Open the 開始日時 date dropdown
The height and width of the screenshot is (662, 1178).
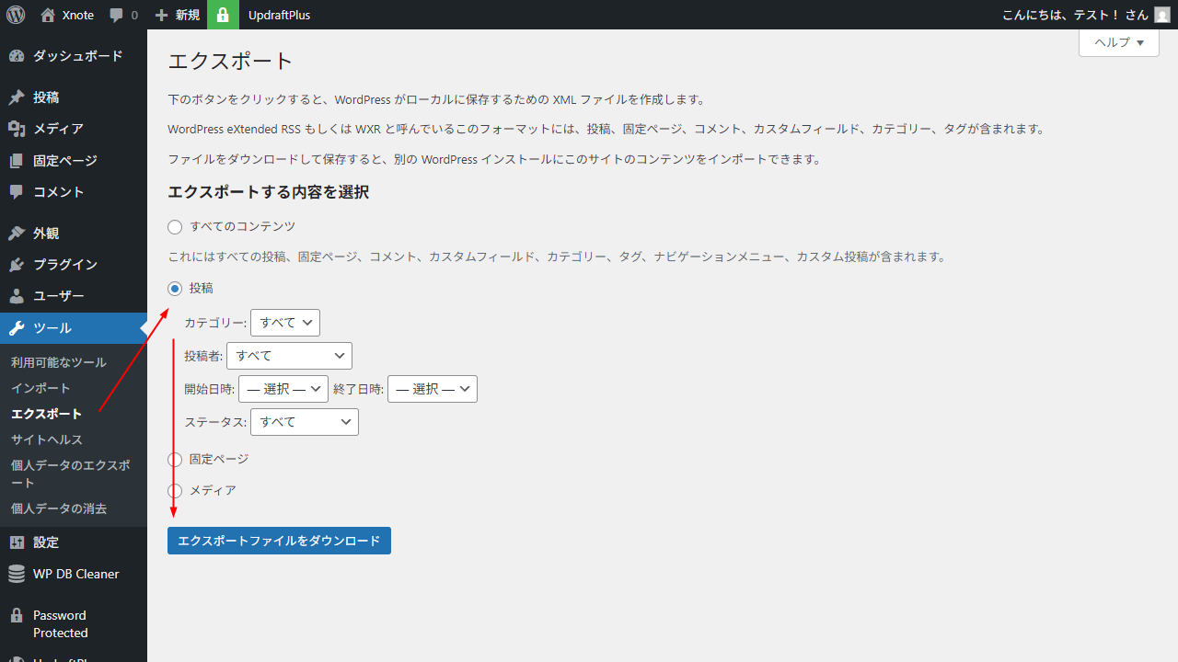(283, 389)
